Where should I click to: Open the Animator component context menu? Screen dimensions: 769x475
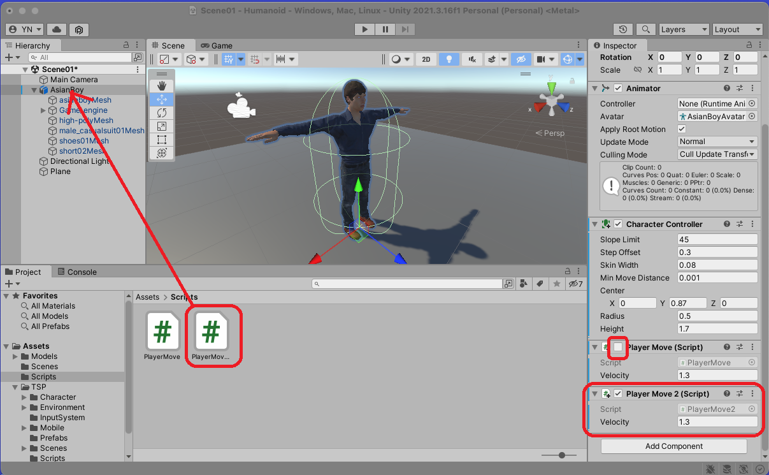[752, 89]
